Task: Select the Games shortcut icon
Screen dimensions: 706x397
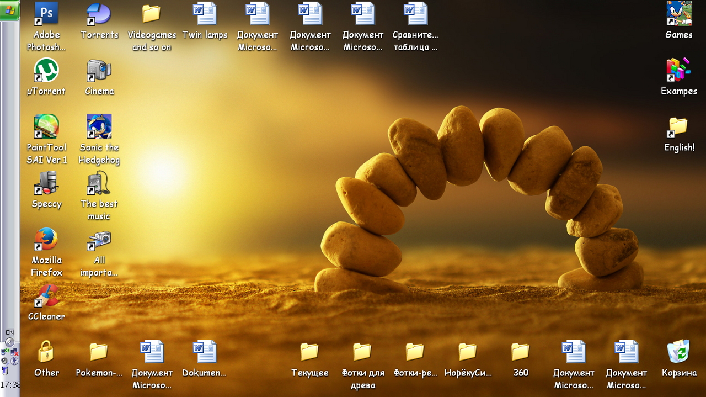Action: click(x=678, y=14)
